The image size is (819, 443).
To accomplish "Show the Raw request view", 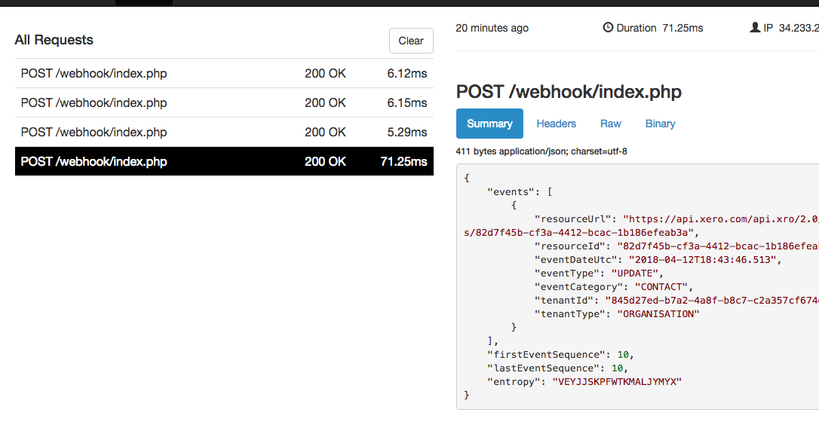I will [610, 124].
